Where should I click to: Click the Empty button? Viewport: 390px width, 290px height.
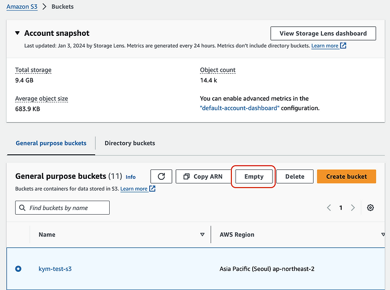(x=254, y=176)
